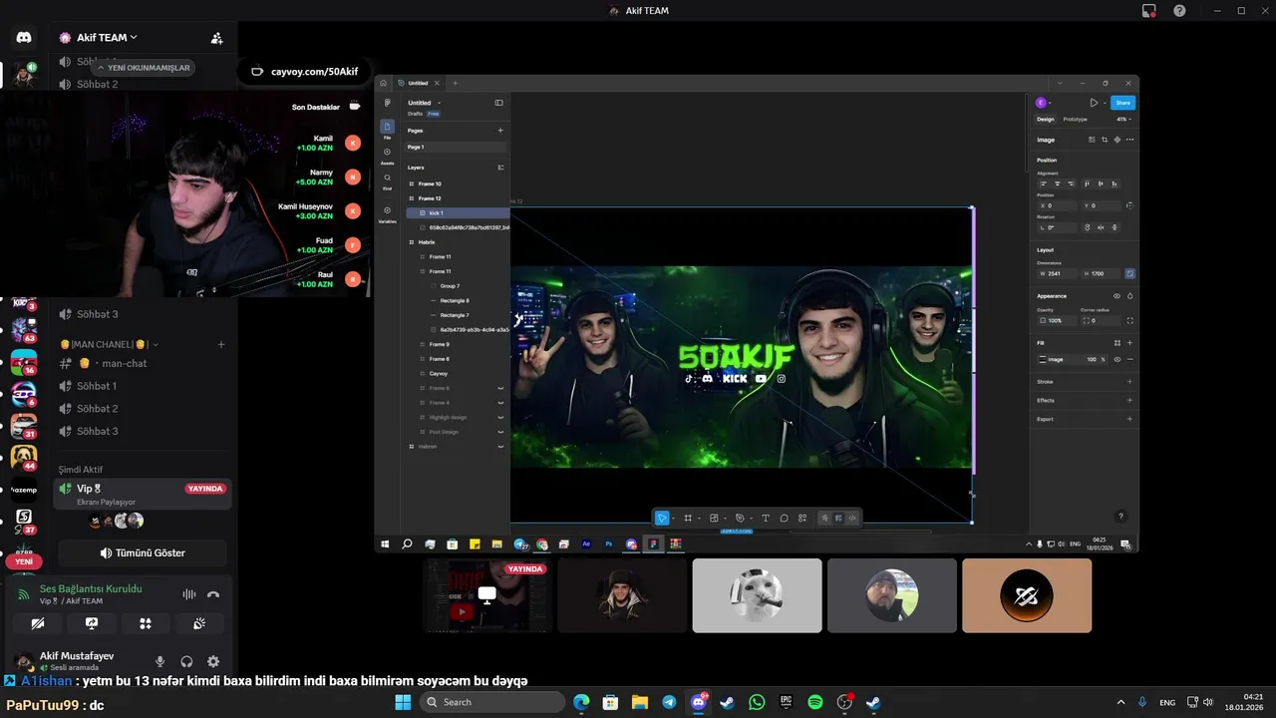
Task: Add a stroke with the Stroke plus icon
Action: tap(1129, 382)
